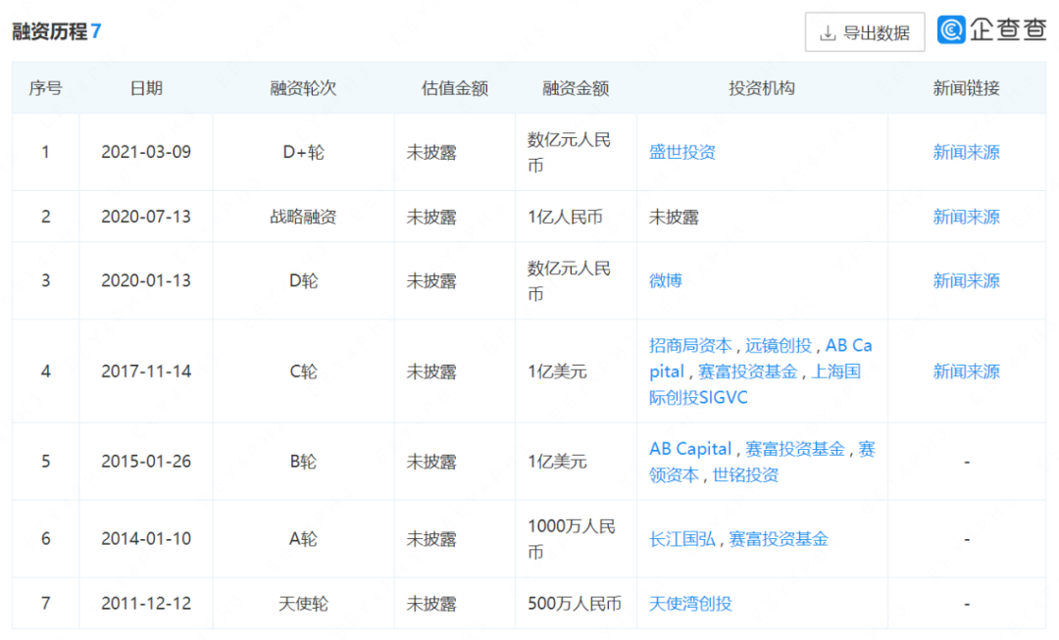Click the 日期 column header
Image resolution: width=1059 pixels, height=640 pixels.
click(x=146, y=88)
